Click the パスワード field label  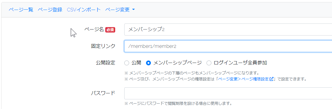click(103, 93)
